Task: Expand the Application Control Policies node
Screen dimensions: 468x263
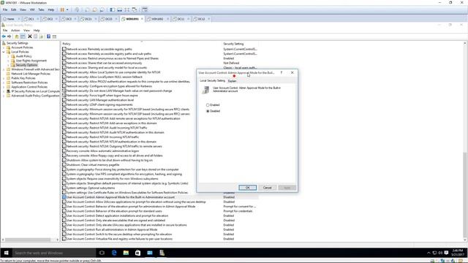Action: (4, 87)
